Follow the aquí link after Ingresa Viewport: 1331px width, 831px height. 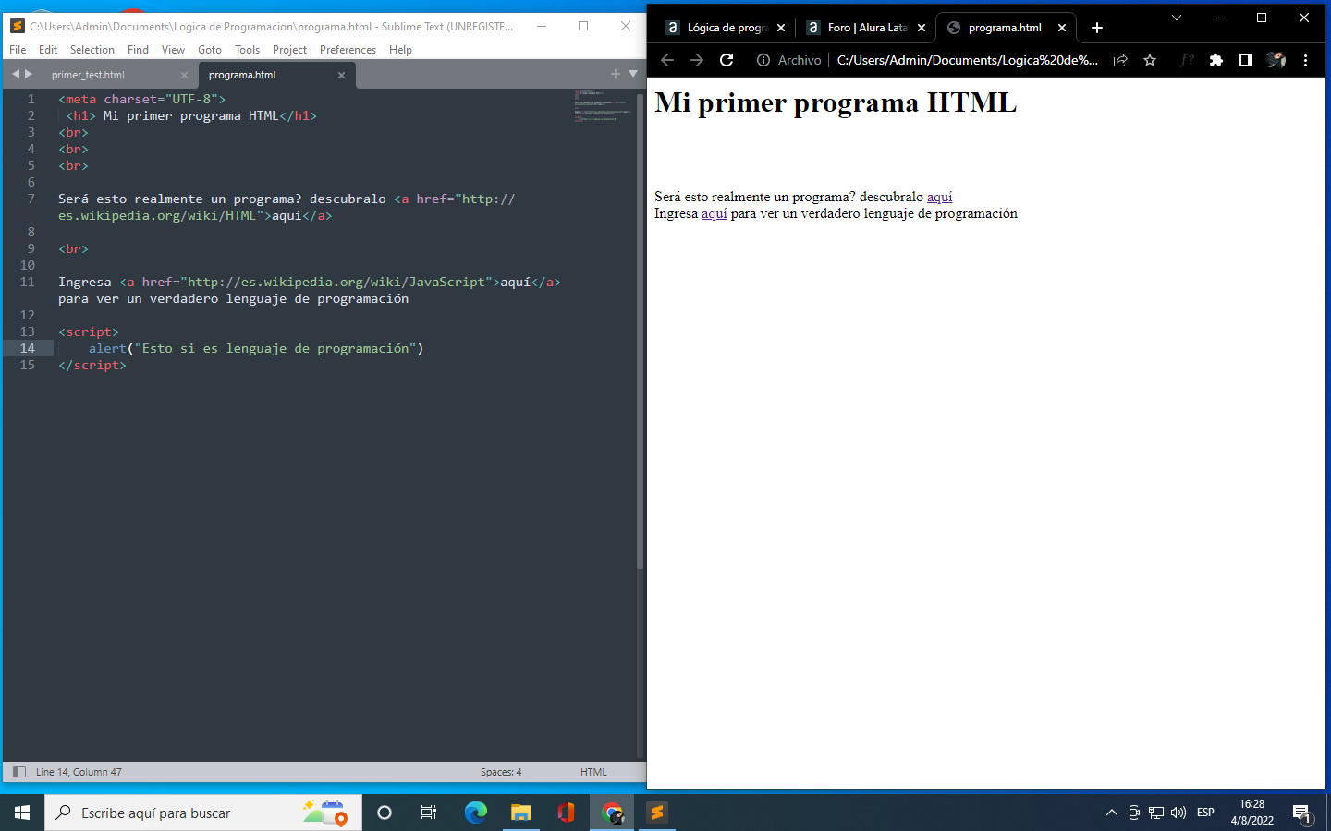pyautogui.click(x=714, y=213)
